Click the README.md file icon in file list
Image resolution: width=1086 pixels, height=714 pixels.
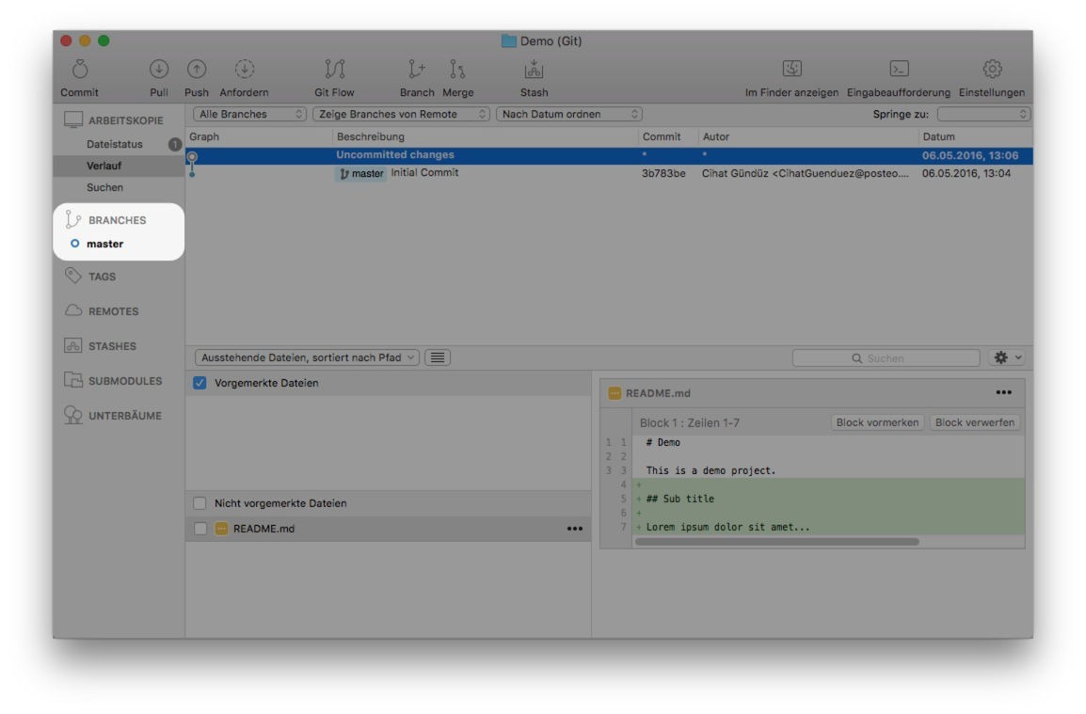222,529
